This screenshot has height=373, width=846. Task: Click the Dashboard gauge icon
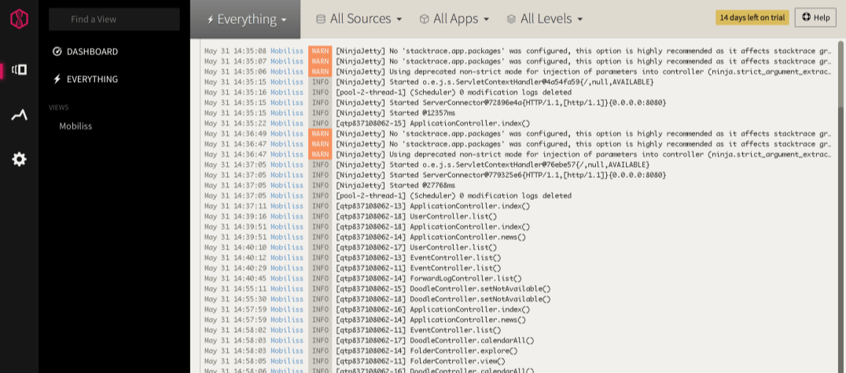click(57, 52)
